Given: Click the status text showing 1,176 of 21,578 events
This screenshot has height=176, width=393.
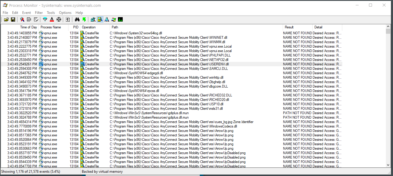Looking at the screenshot, I should [x=31, y=172].
